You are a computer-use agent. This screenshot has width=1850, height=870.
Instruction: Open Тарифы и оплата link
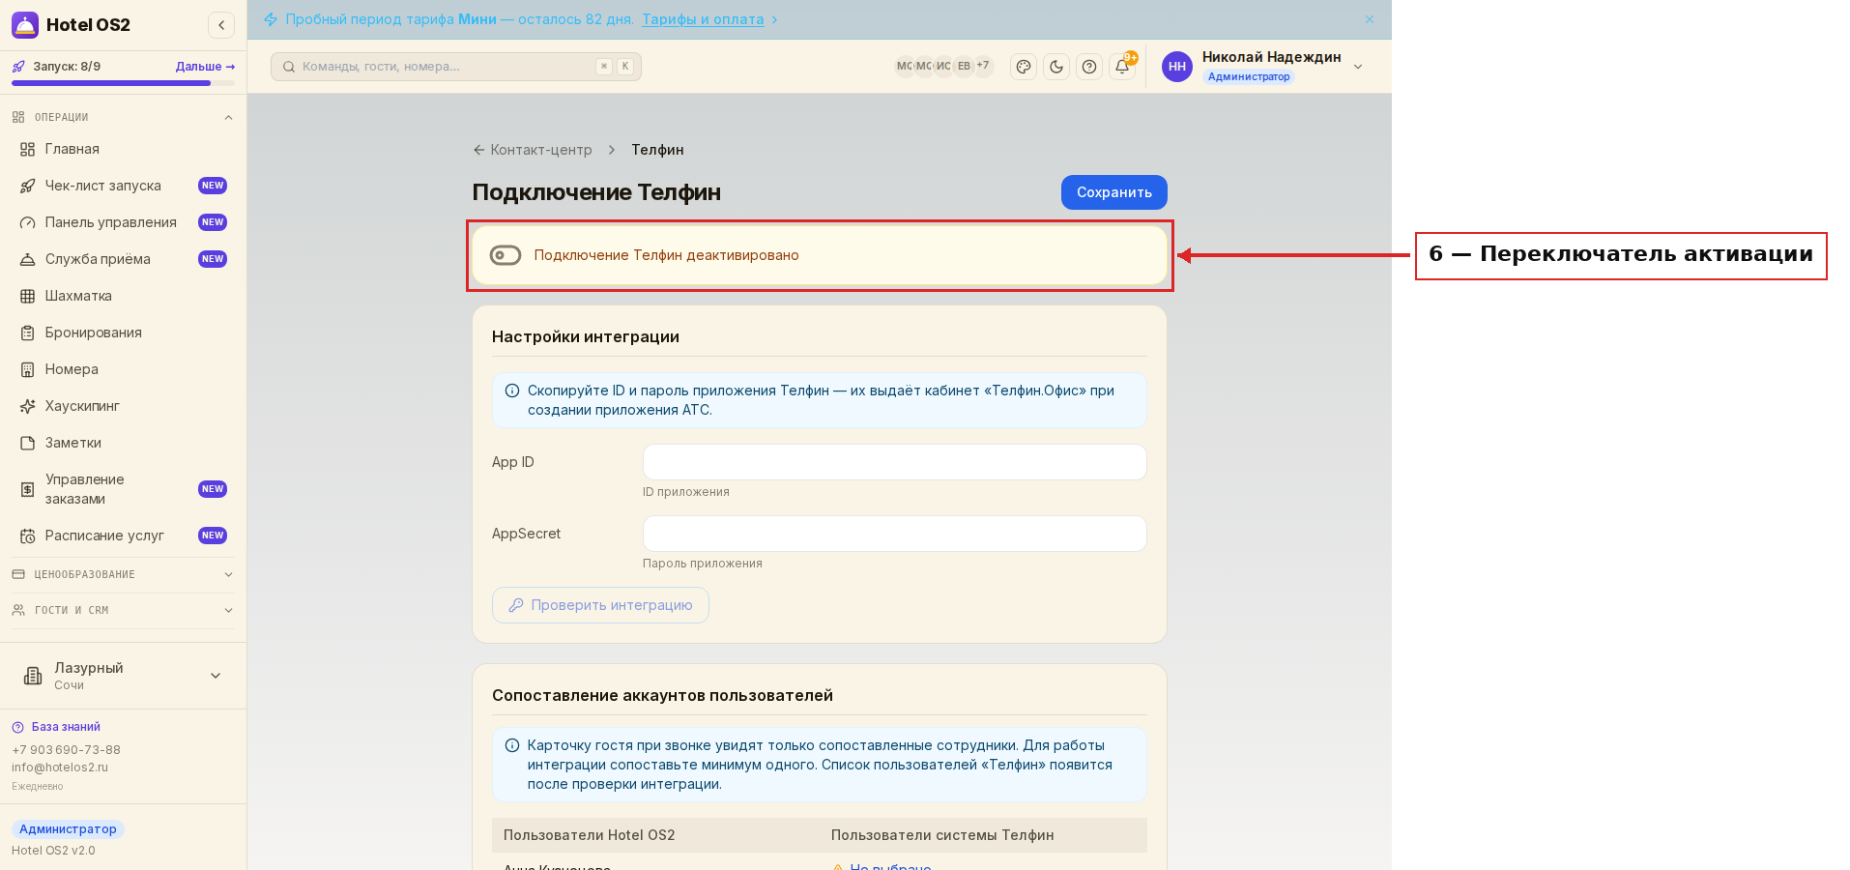pos(703,19)
